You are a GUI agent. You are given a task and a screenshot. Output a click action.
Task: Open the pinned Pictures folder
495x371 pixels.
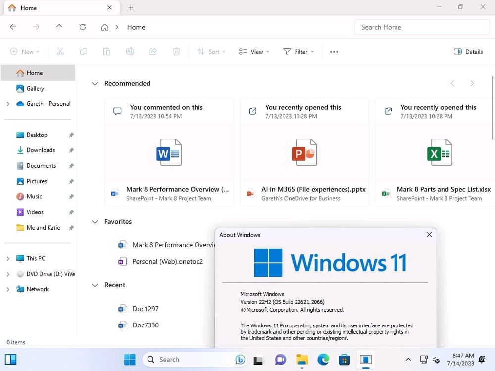[x=36, y=181]
